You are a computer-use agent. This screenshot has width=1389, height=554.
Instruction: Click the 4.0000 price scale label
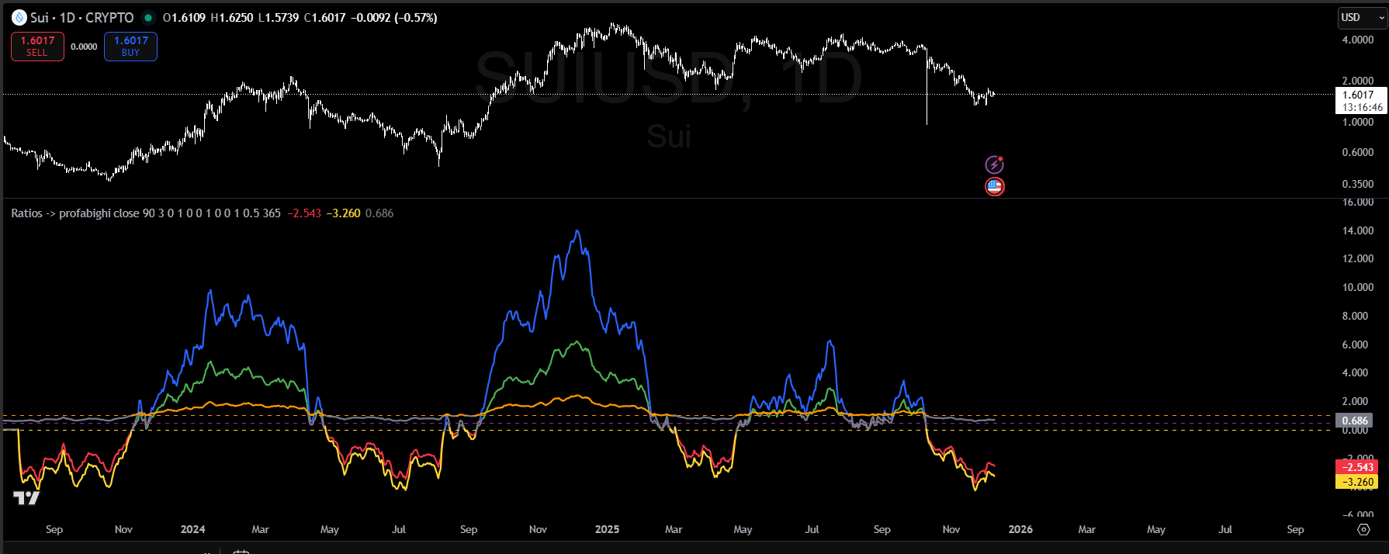[x=1357, y=40]
